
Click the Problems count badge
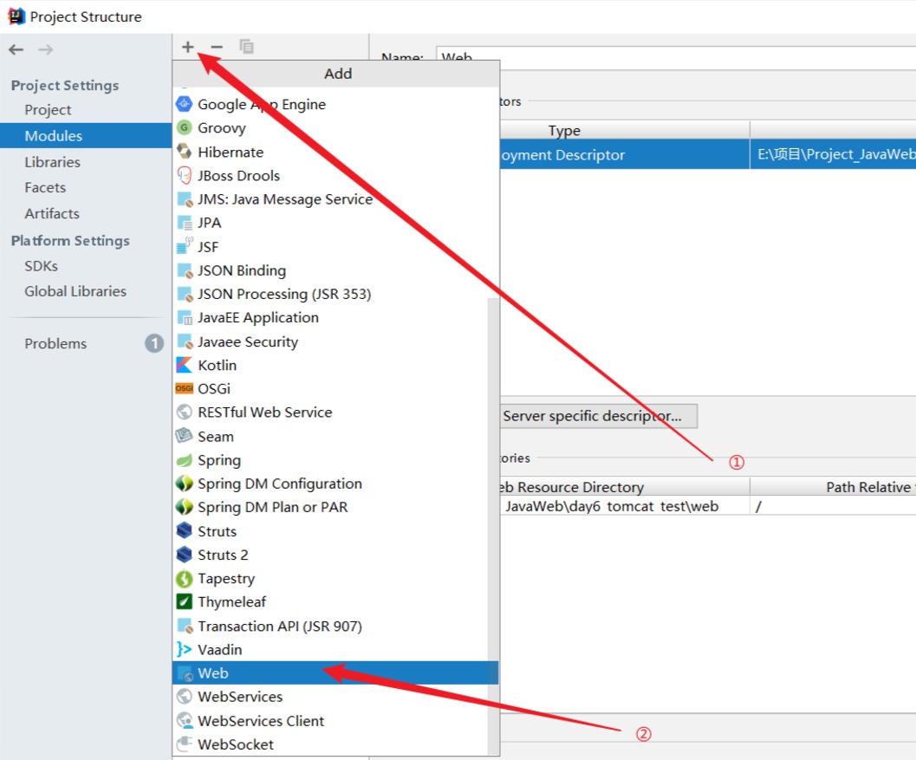154,343
